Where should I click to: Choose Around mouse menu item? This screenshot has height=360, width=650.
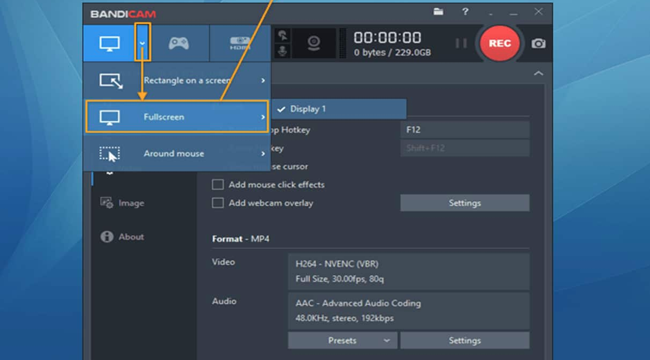177,153
